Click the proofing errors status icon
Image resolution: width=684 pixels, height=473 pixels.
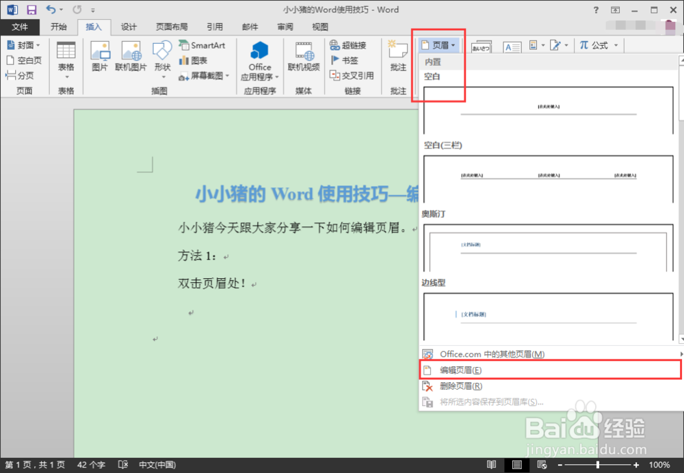[123, 465]
